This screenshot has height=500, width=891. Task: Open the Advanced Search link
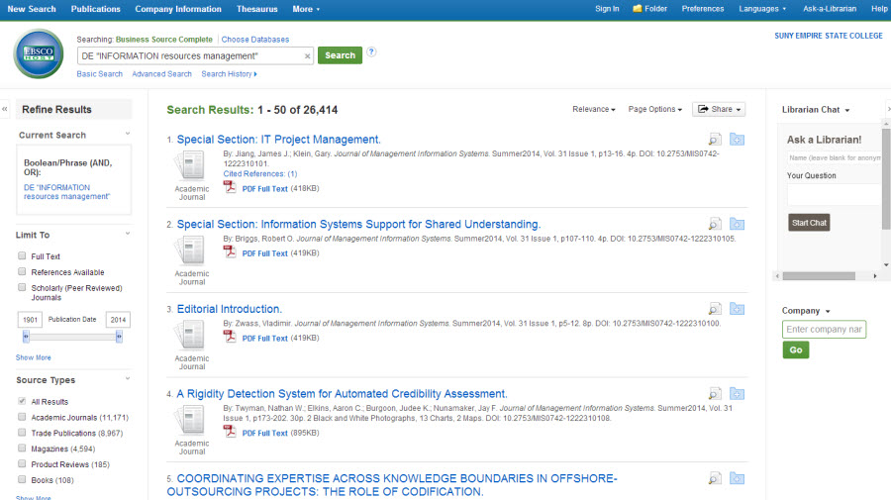coord(161,74)
